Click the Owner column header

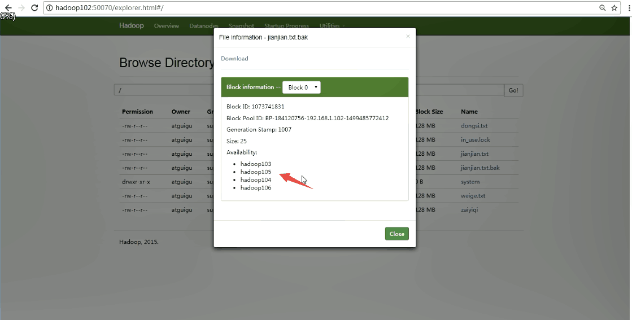pyautogui.click(x=181, y=112)
